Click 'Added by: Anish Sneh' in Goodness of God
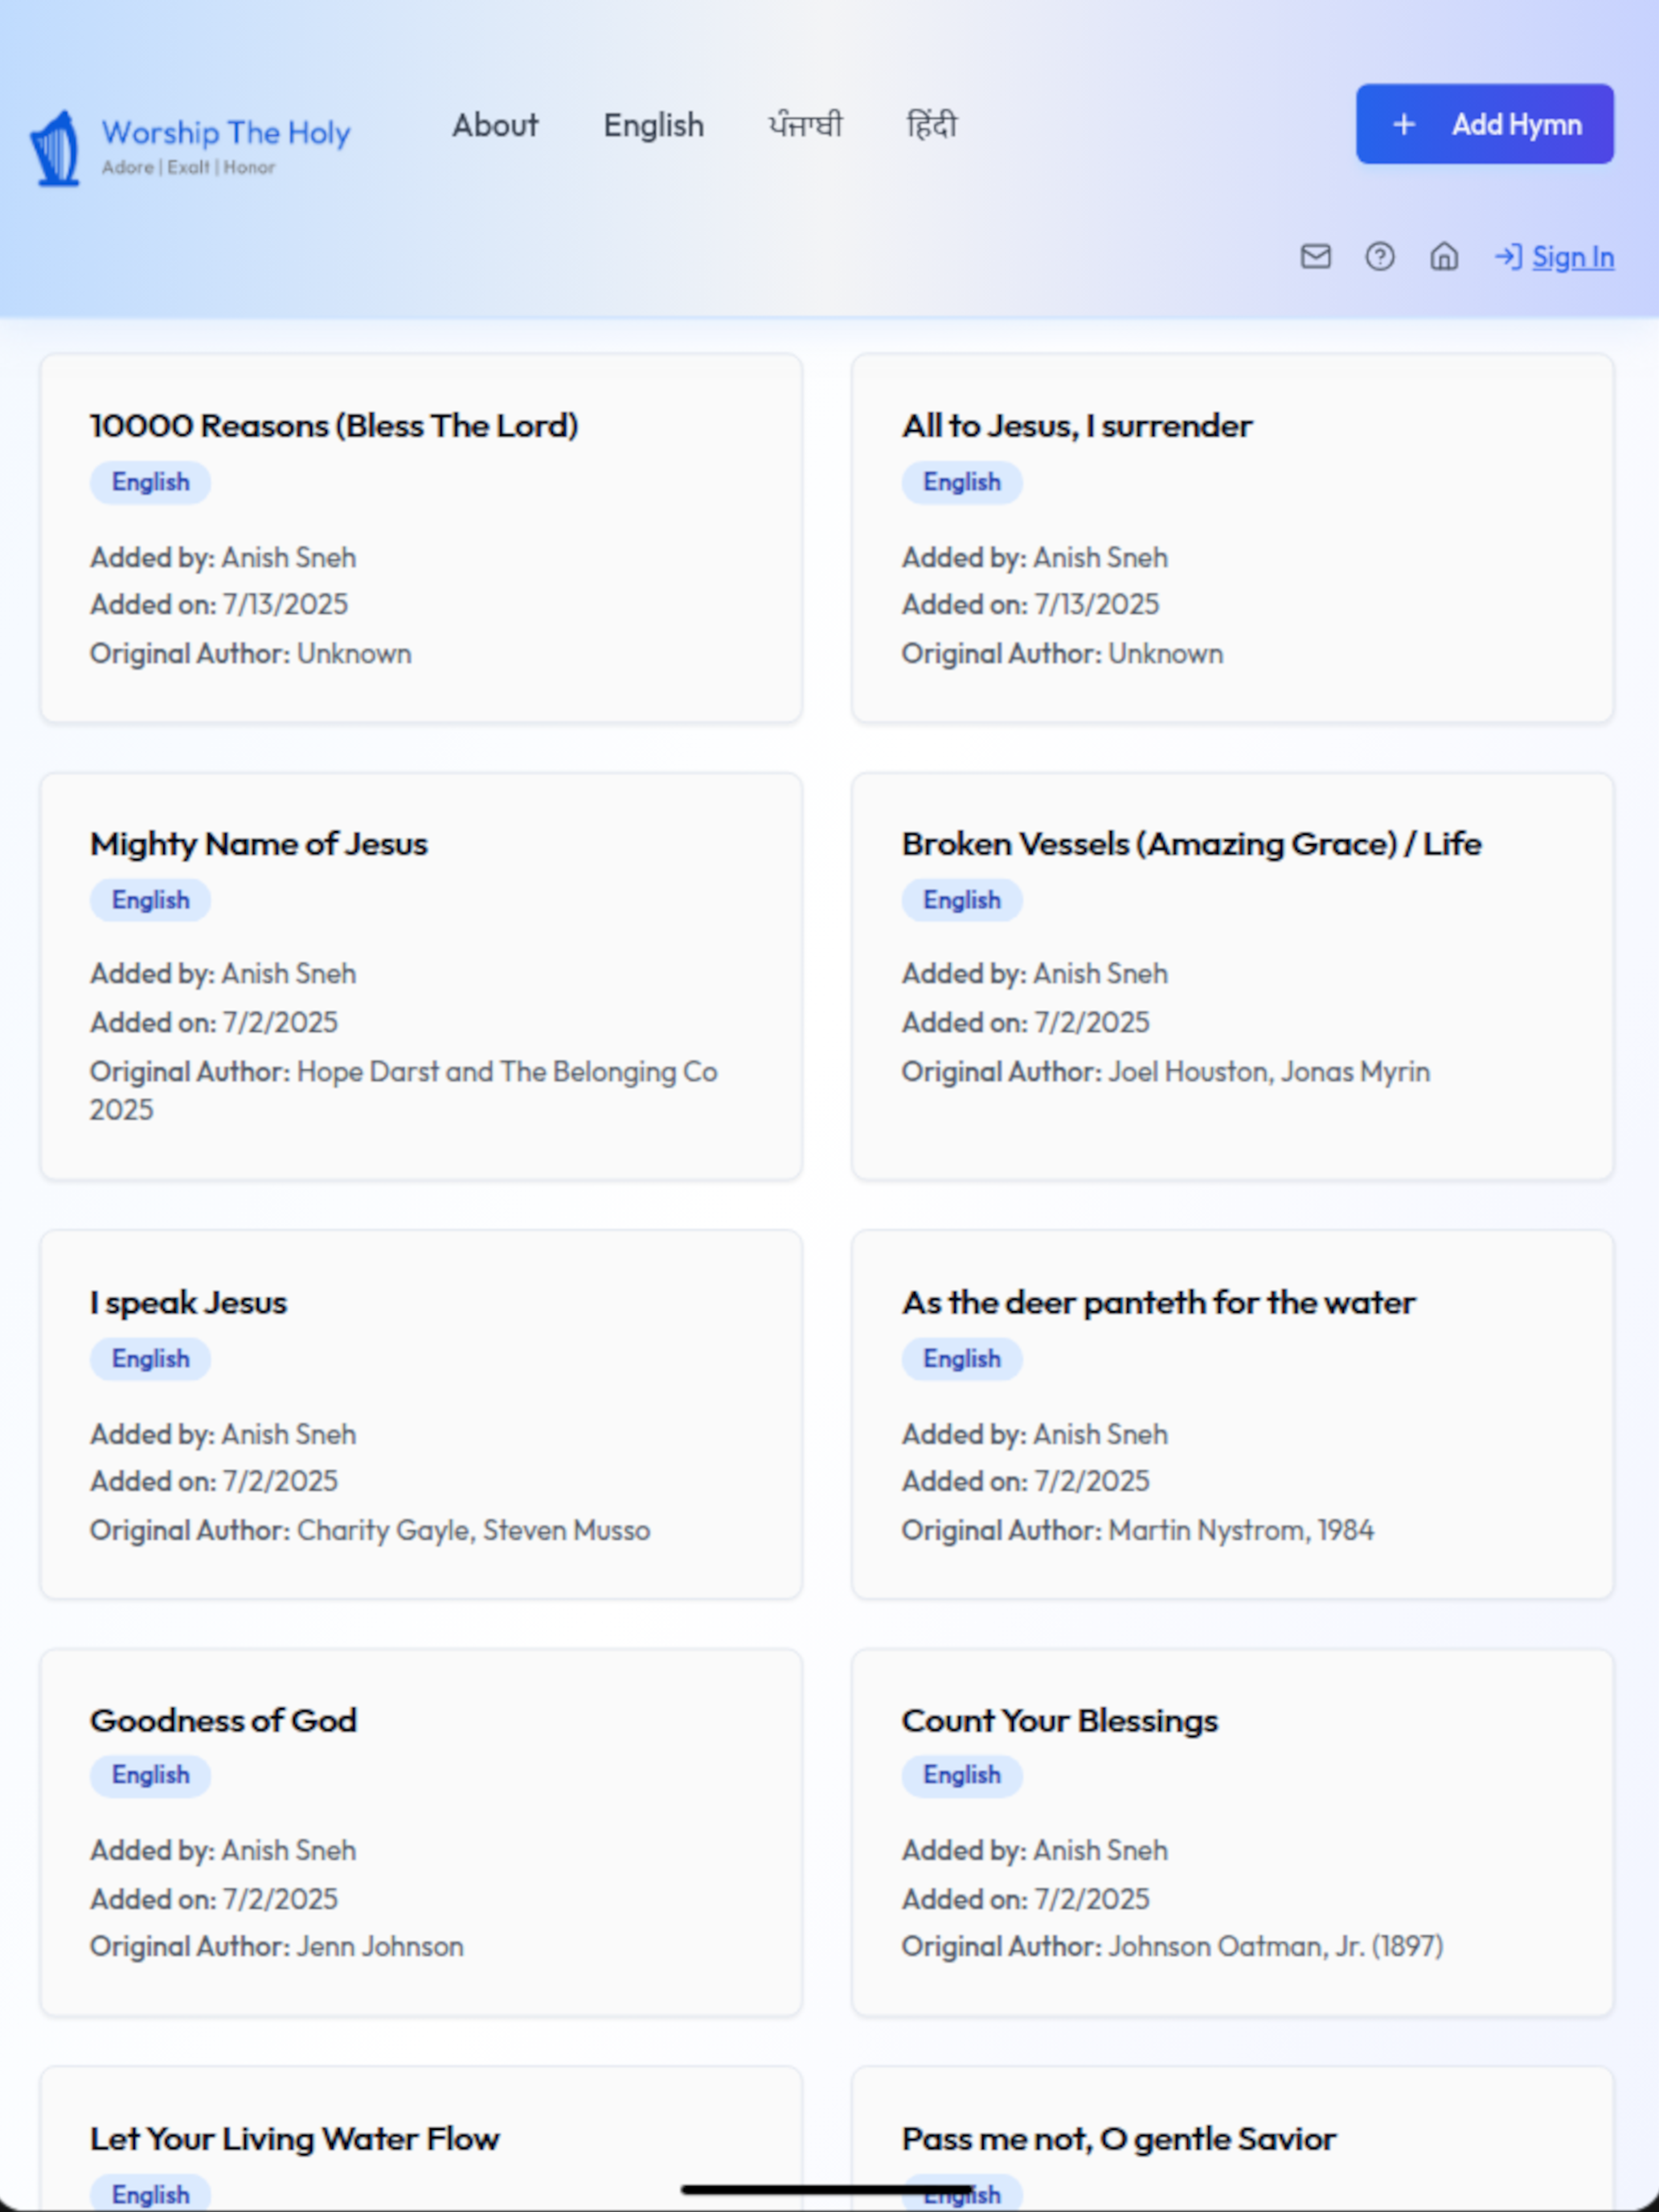 point(223,1850)
